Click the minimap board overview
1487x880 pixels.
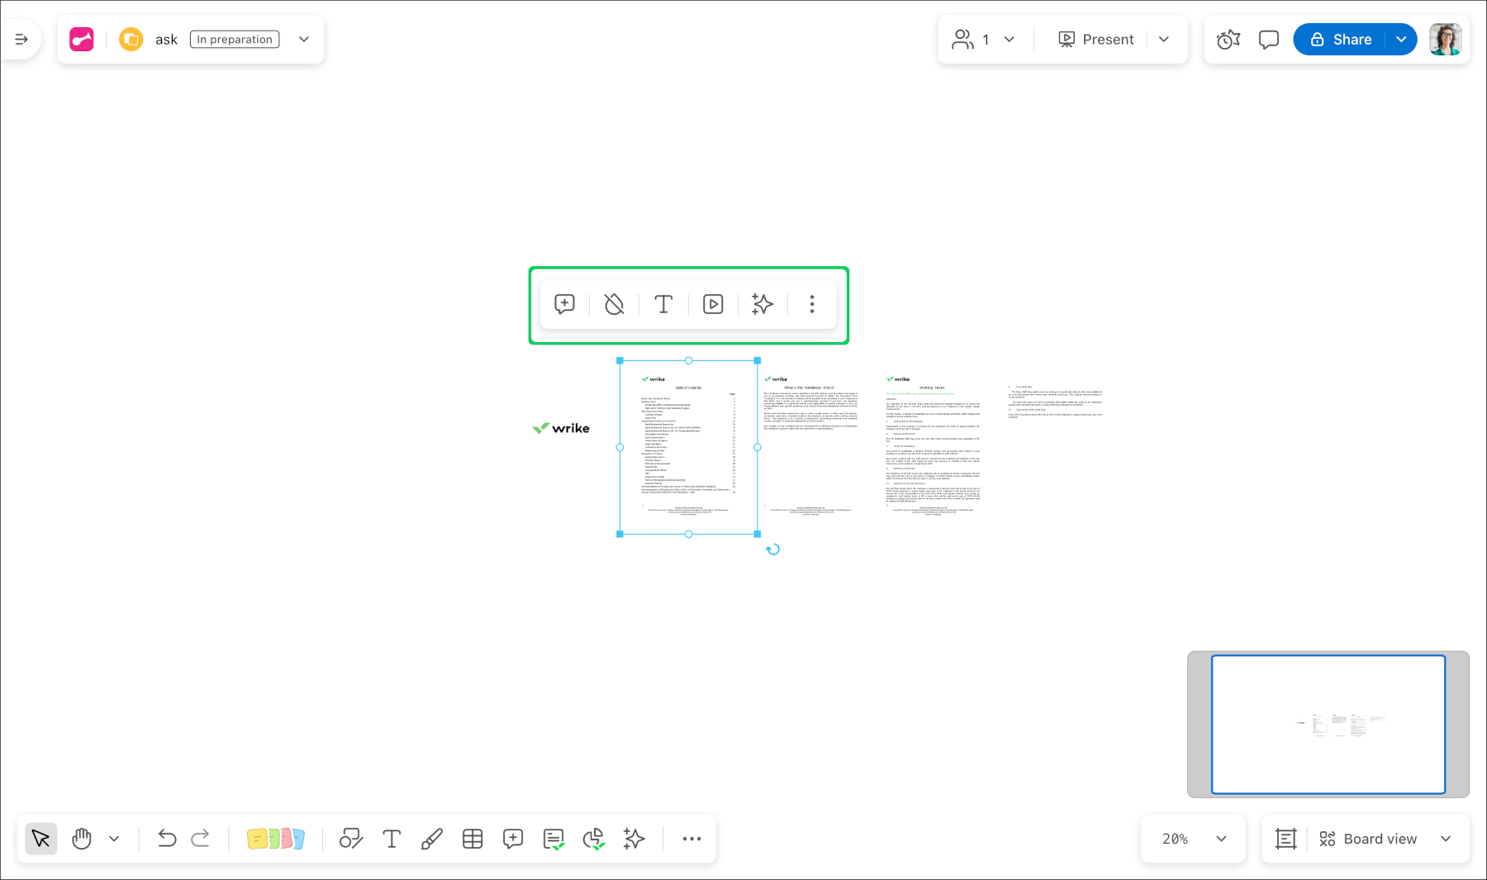coord(1328,724)
